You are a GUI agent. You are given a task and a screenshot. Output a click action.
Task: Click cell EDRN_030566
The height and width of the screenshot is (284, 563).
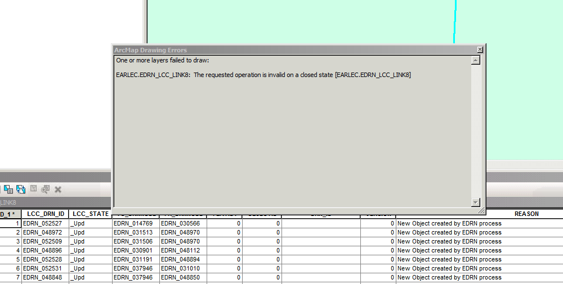pyautogui.click(x=183, y=223)
